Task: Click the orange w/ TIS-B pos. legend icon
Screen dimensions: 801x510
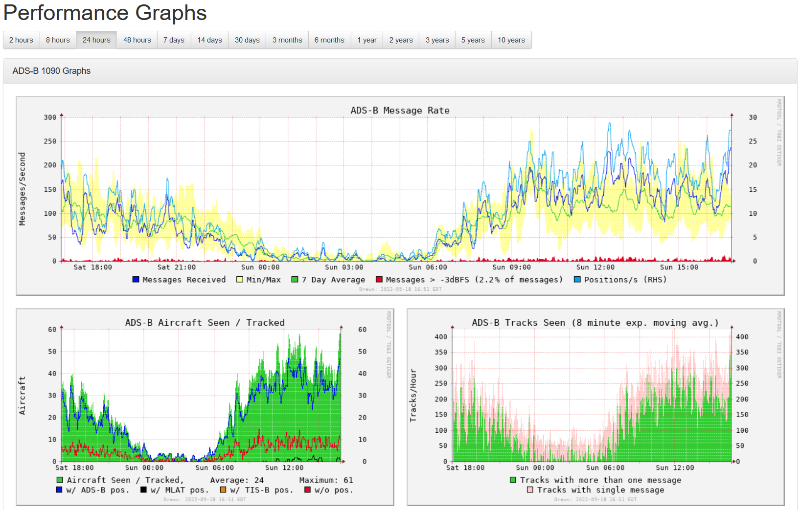Action: pyautogui.click(x=223, y=489)
